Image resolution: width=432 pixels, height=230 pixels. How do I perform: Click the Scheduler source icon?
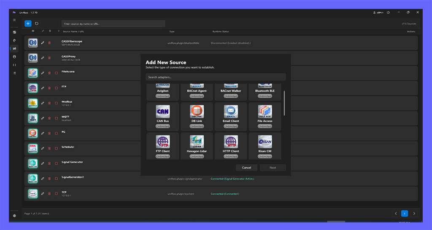[x=33, y=148]
